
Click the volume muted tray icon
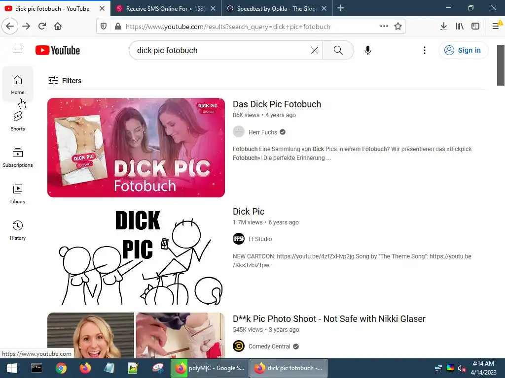(462, 368)
